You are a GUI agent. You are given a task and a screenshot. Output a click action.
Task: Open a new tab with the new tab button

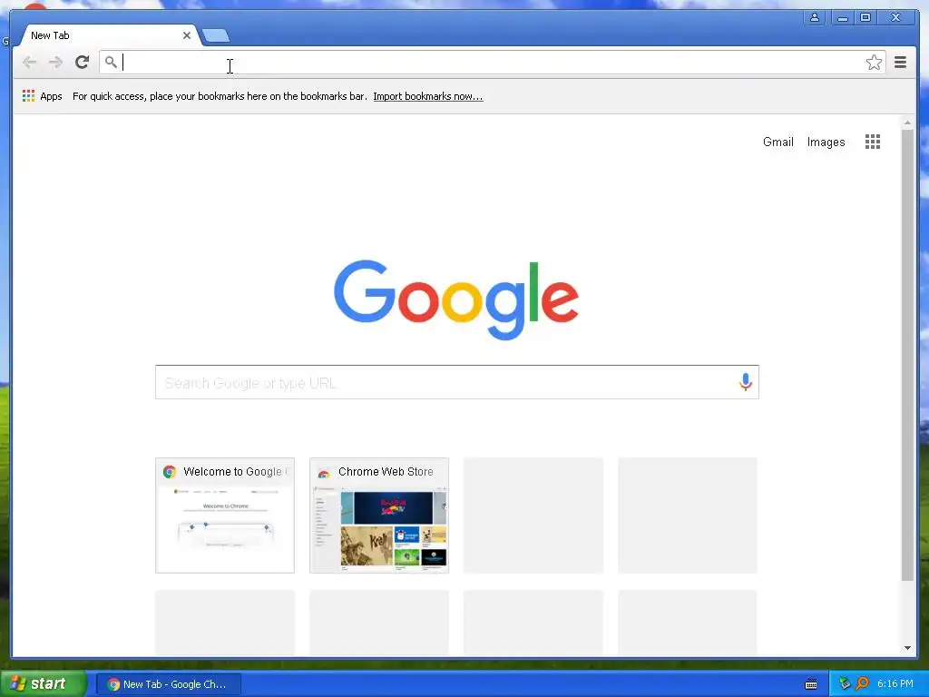click(x=216, y=35)
